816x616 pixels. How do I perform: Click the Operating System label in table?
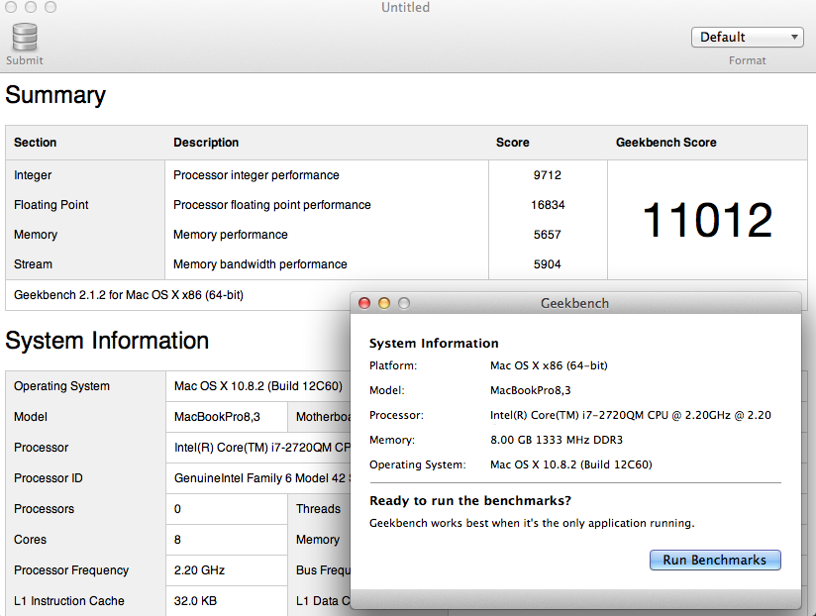[x=62, y=386]
